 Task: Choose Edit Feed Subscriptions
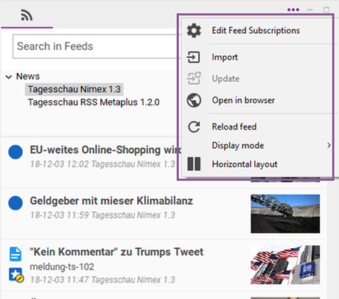[256, 31]
